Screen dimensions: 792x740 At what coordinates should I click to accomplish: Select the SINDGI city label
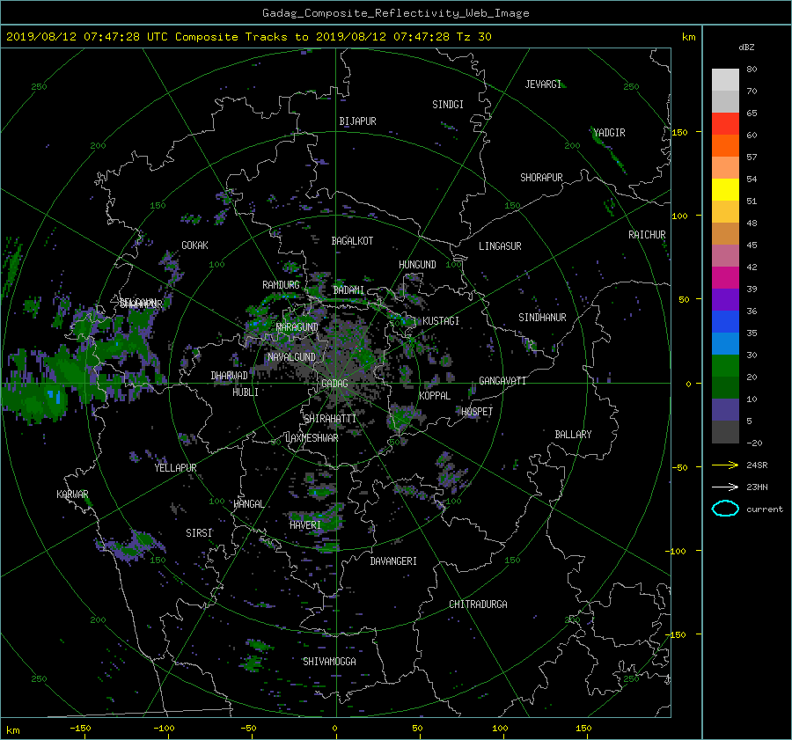pos(448,105)
